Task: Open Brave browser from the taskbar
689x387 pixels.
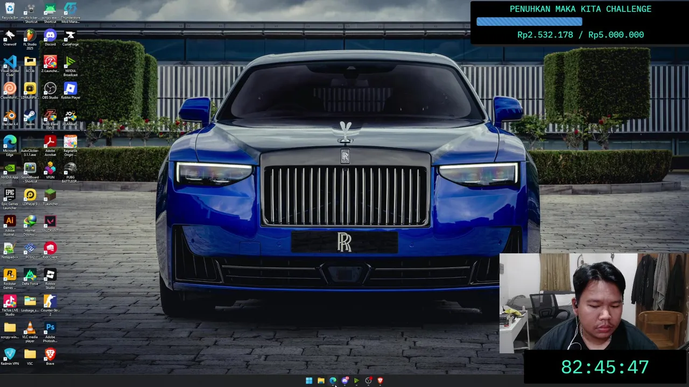Action: point(380,381)
